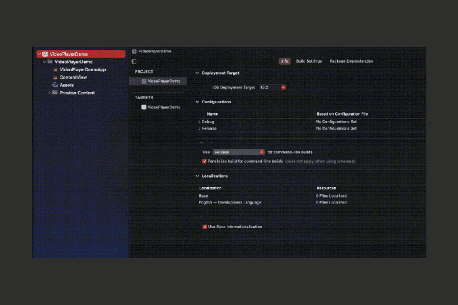Collapse the Configurations section
Image resolution: width=458 pixels, height=305 pixels.
(x=197, y=102)
